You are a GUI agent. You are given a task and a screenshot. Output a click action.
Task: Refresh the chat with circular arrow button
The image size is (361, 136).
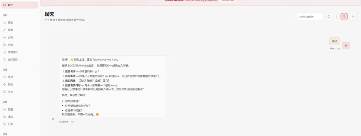[x=329, y=16]
